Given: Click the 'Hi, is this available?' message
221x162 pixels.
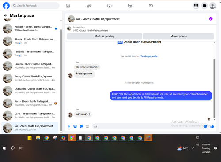Looking at the screenshot, I should click(x=87, y=67).
